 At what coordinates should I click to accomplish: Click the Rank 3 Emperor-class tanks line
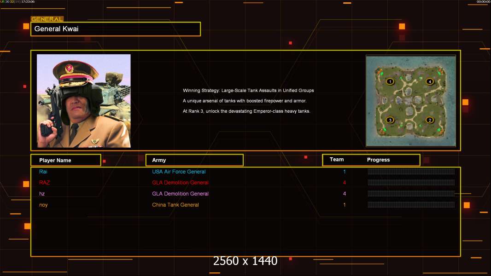[x=246, y=111]
